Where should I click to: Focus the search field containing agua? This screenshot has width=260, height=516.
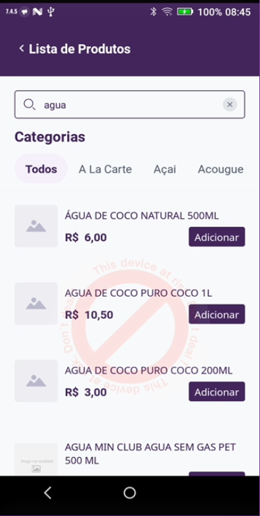130,105
